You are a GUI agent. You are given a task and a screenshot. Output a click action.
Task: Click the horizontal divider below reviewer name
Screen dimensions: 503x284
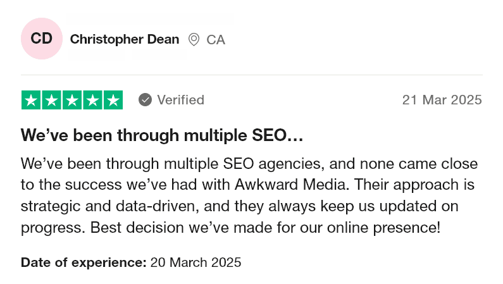tap(252, 75)
